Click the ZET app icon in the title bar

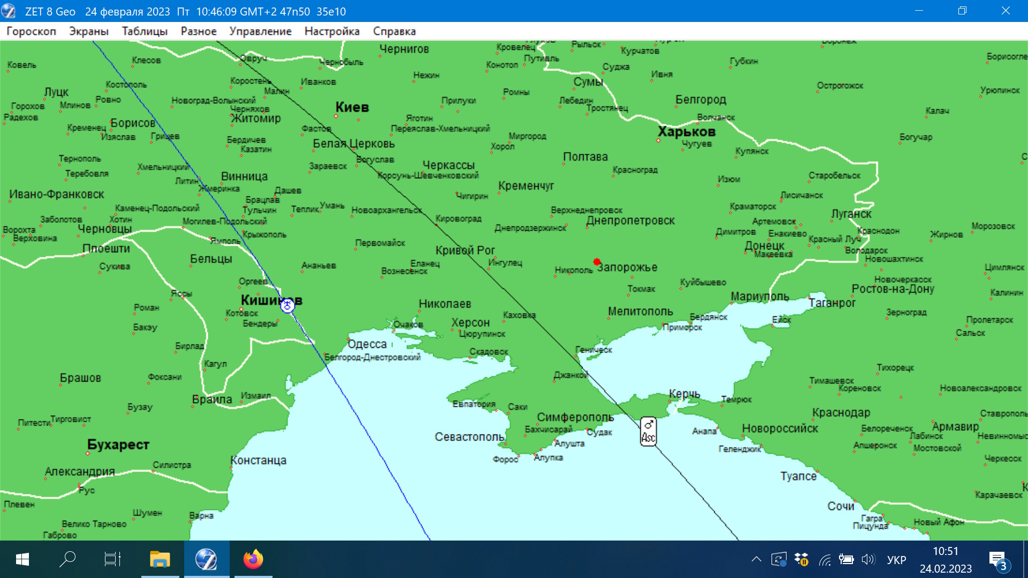point(9,11)
